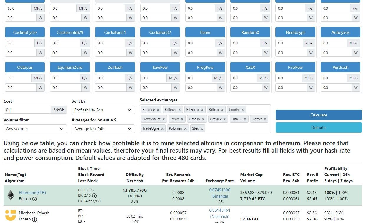The width and height of the screenshot is (373, 224).
Task: Remove Exmo exchange tag
Action: (182, 119)
